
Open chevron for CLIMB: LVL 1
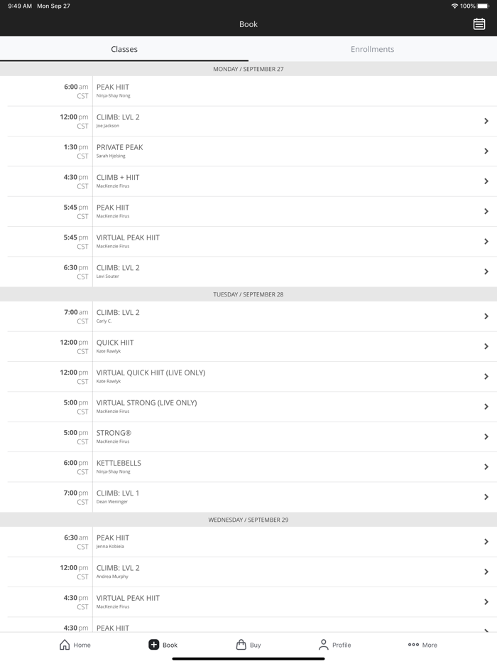point(486,497)
